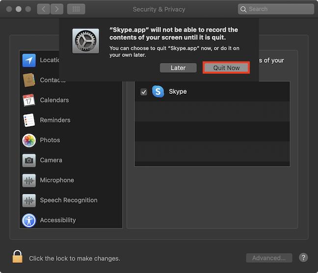Image resolution: width=318 pixels, height=273 pixels.
Task: Open the Speech Recognition privacy category
Action: pyautogui.click(x=71, y=200)
